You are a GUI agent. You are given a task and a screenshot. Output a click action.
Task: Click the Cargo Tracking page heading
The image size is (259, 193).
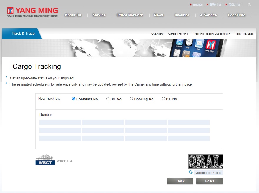pyautogui.click(x=37, y=66)
